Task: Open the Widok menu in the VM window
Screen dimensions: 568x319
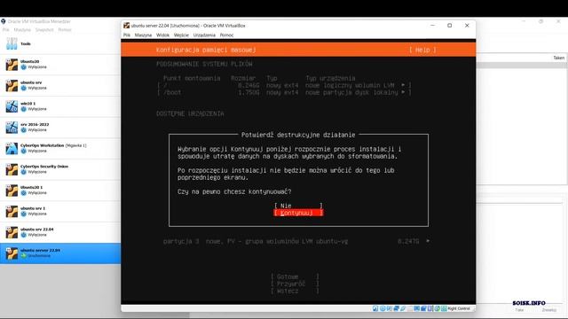Action: pos(162,35)
